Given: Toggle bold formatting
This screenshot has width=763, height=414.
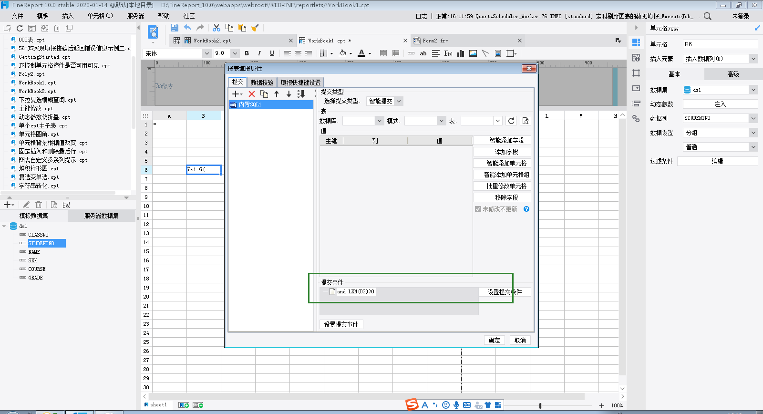Looking at the screenshot, I should [x=247, y=53].
